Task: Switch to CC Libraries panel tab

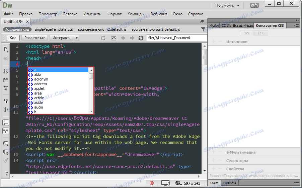Action: point(226,25)
